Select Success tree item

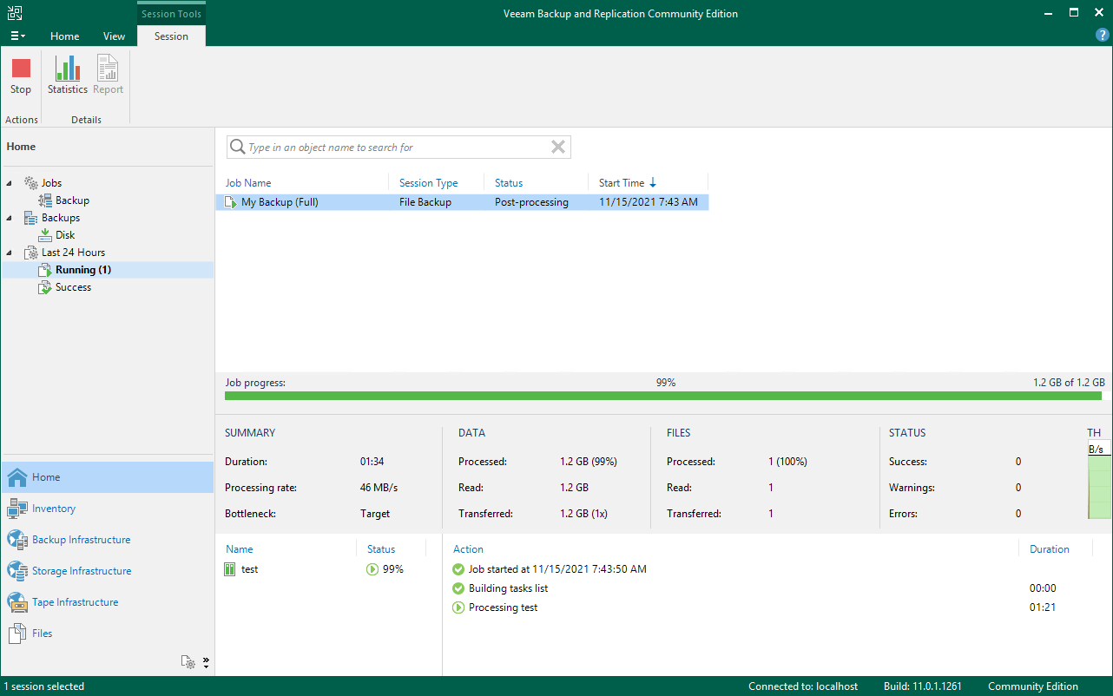73,287
